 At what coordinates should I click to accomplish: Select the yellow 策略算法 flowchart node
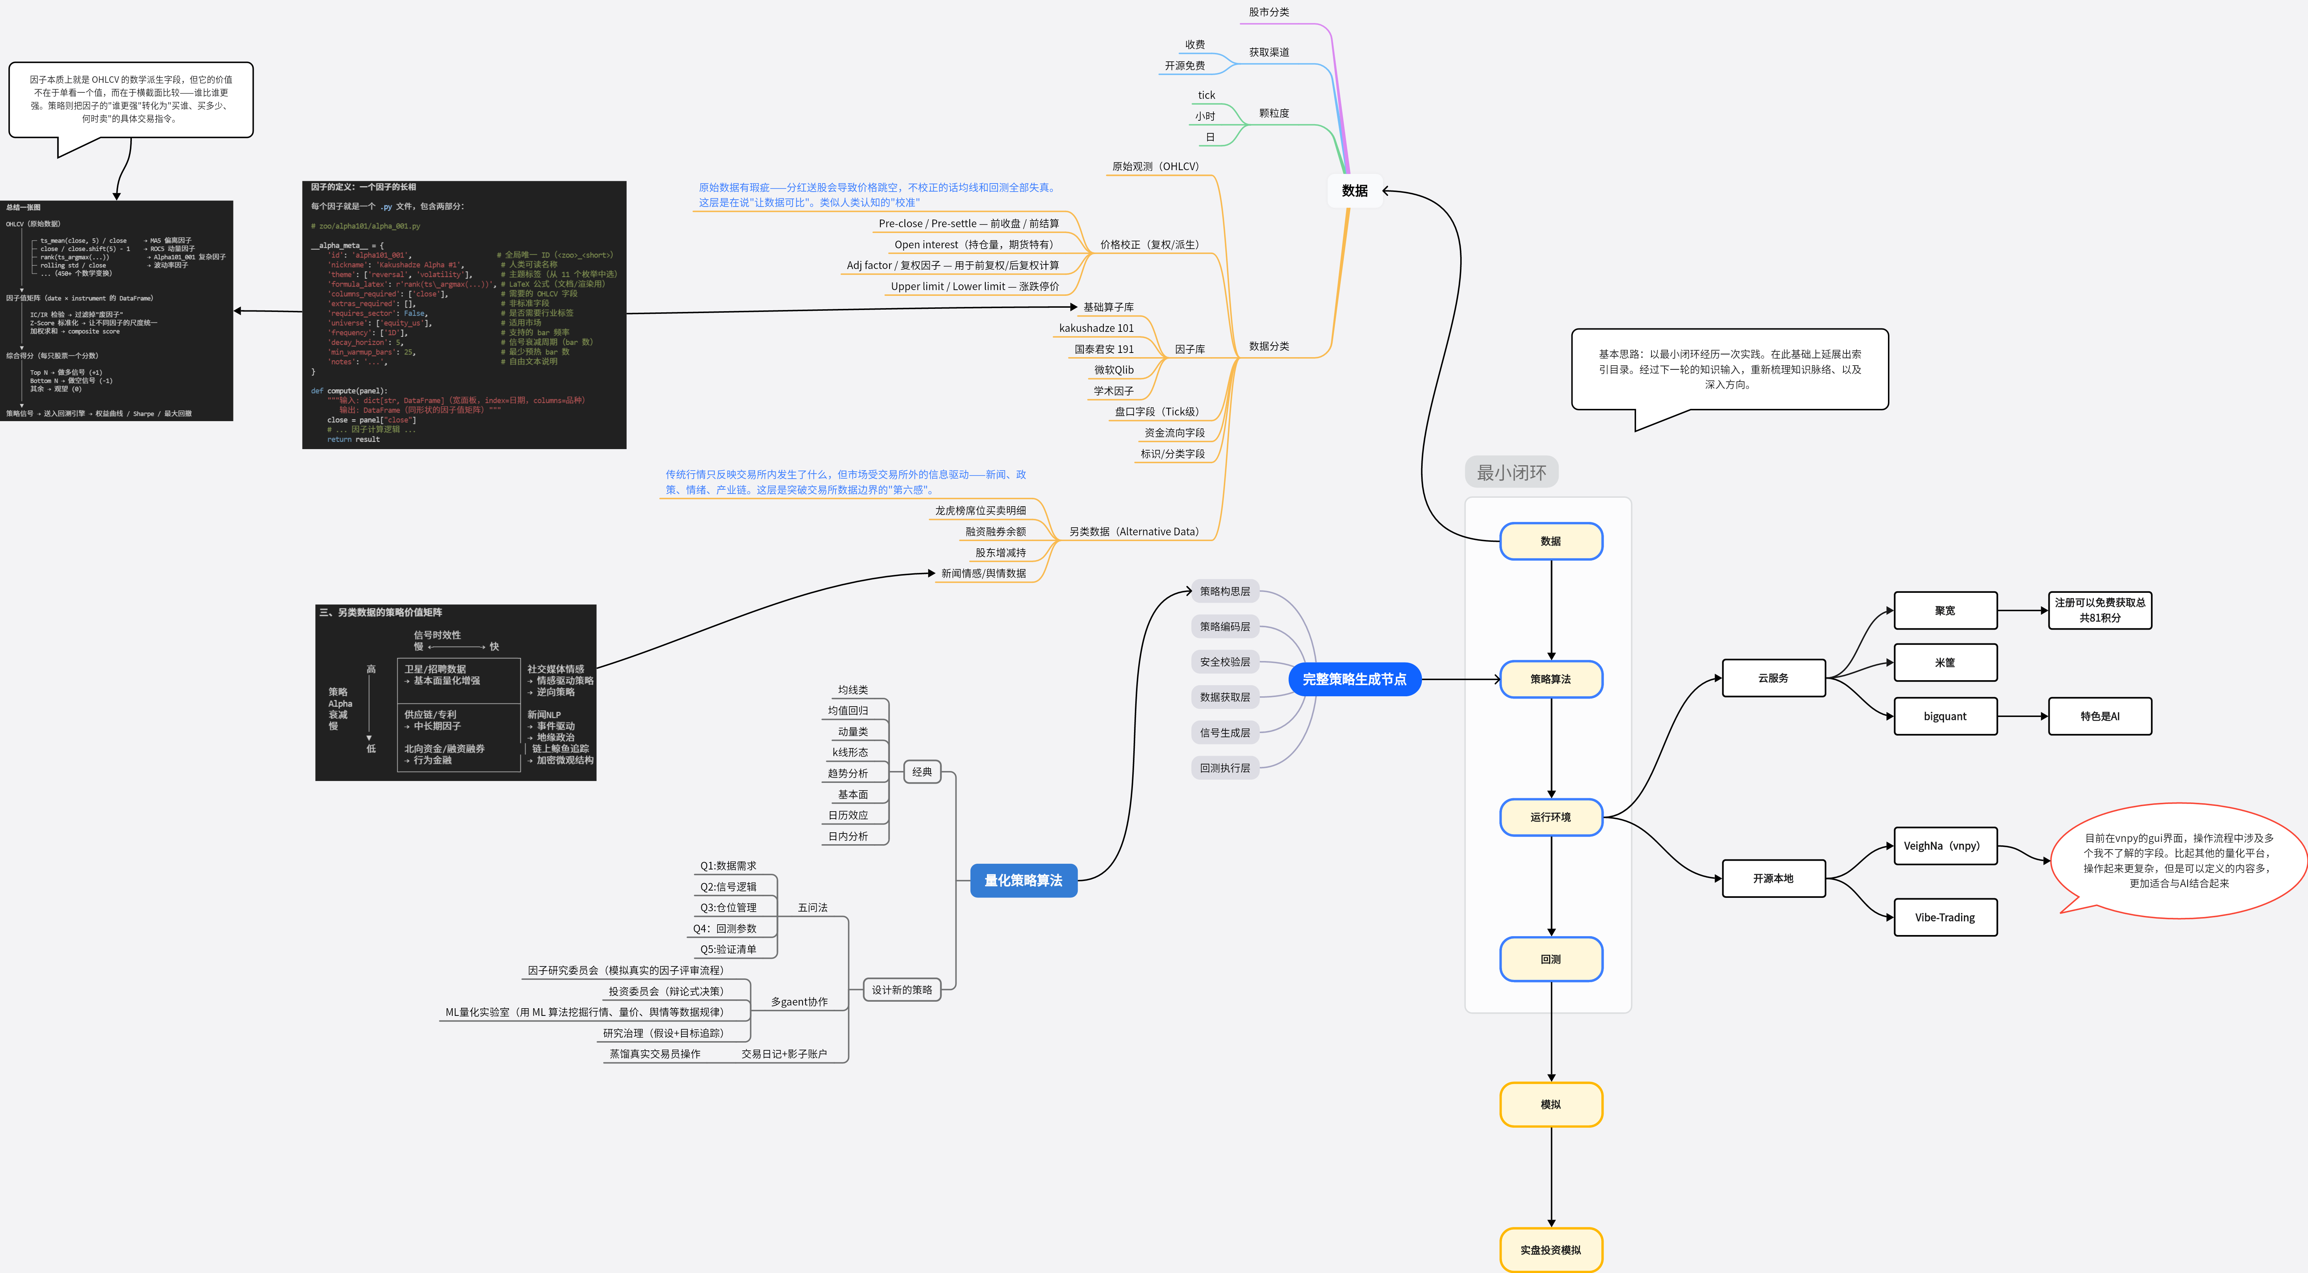1551,679
